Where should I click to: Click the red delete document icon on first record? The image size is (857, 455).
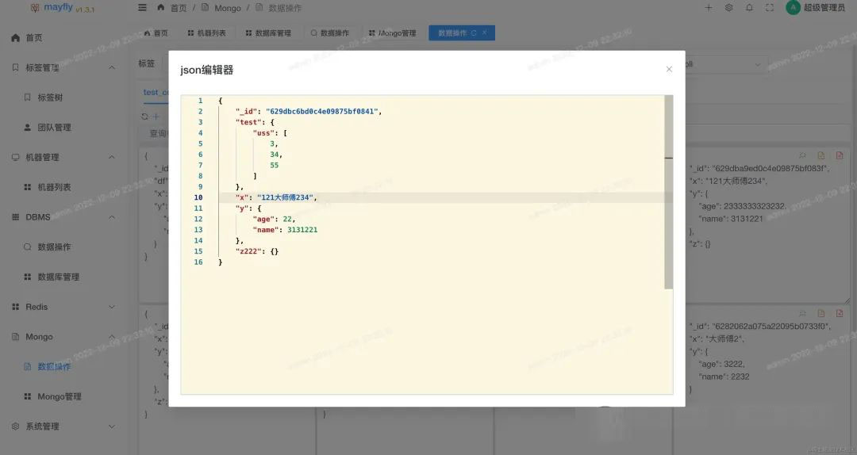click(840, 156)
